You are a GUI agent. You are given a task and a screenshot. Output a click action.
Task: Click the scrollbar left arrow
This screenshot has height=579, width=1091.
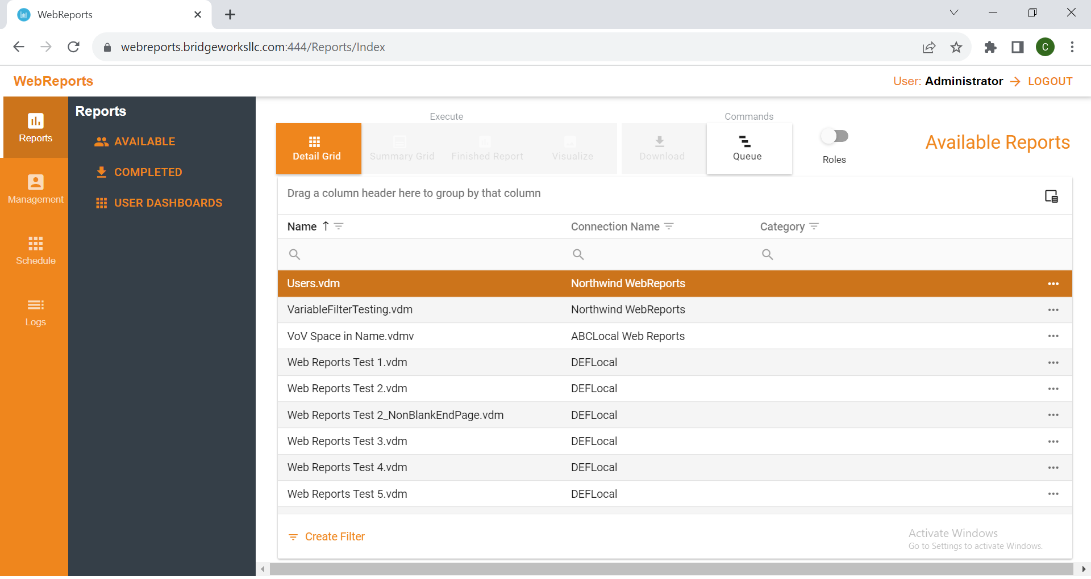coord(263,569)
